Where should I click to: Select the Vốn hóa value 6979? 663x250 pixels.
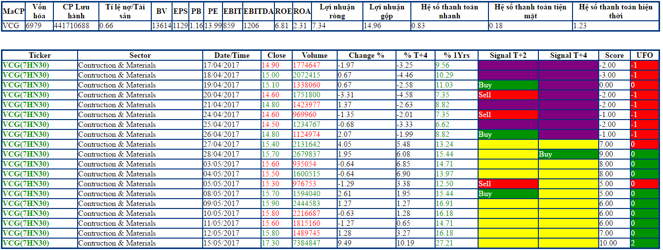(x=33, y=26)
